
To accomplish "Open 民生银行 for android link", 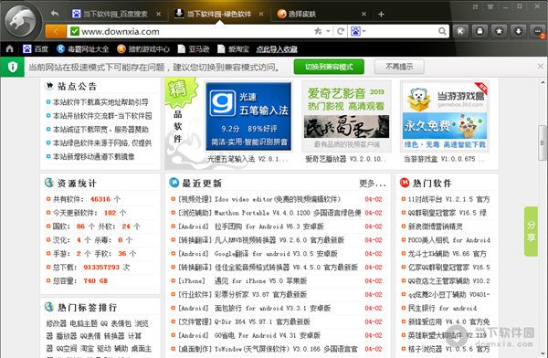I will pyautogui.click(x=442, y=309).
